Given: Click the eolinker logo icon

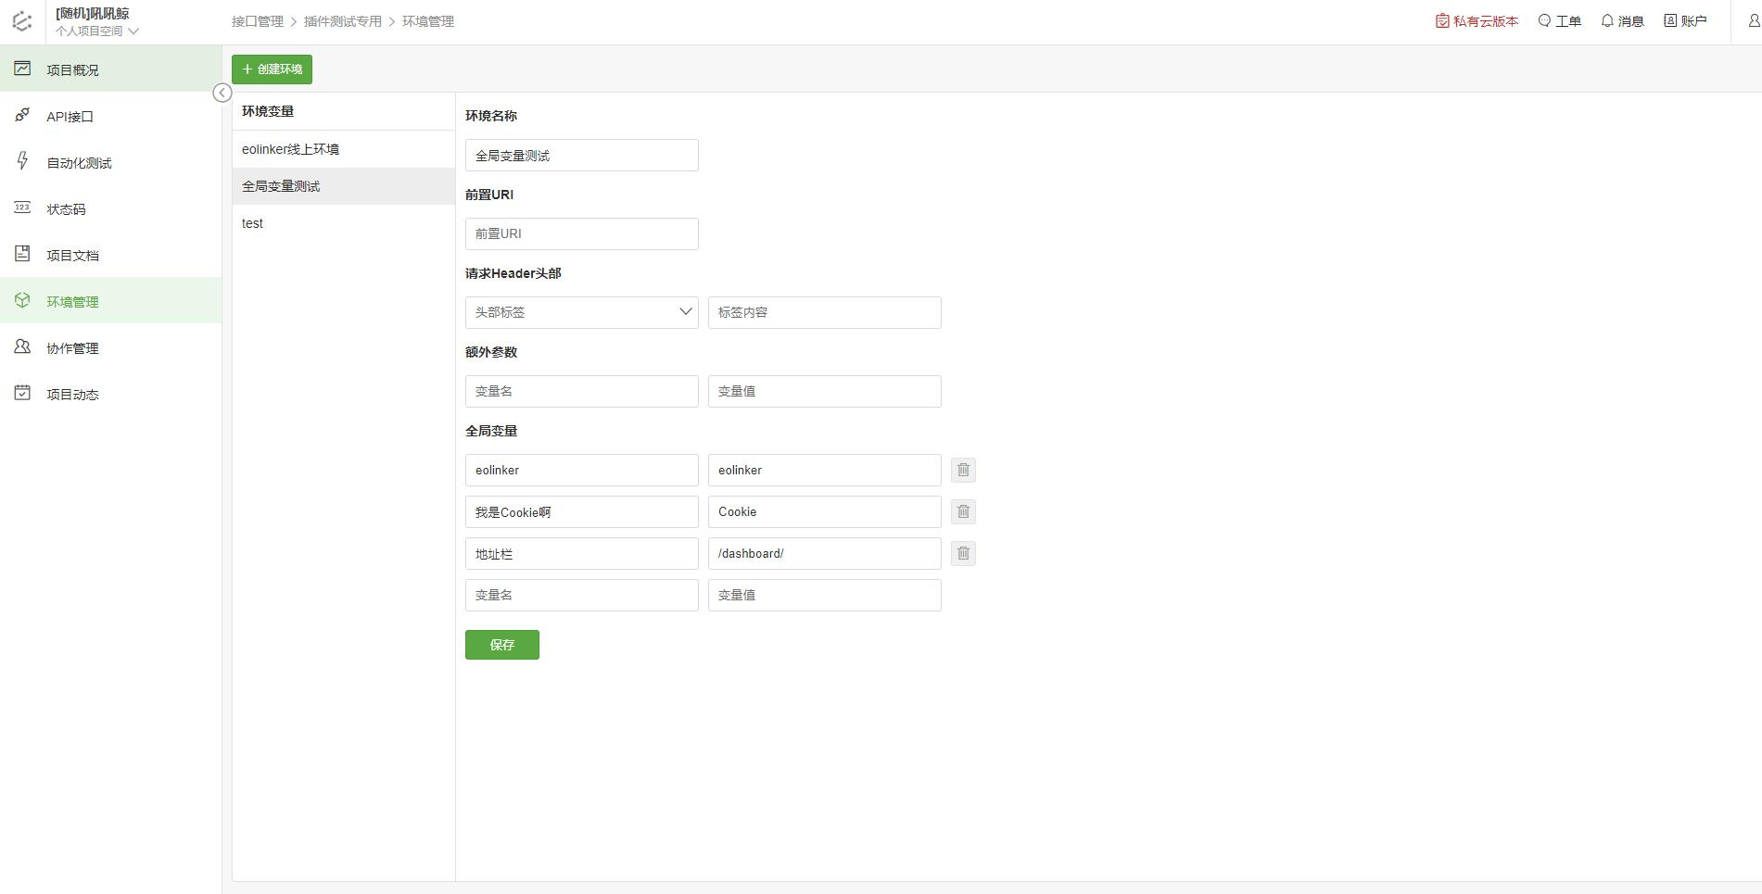Looking at the screenshot, I should tap(22, 21).
